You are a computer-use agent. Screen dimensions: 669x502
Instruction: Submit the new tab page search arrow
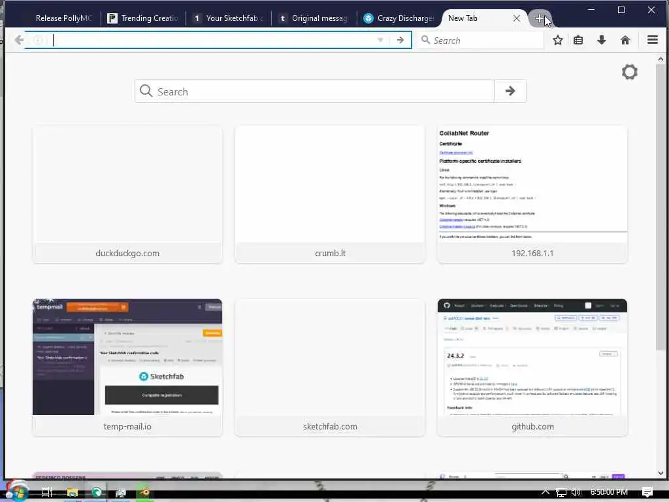pyautogui.click(x=510, y=91)
